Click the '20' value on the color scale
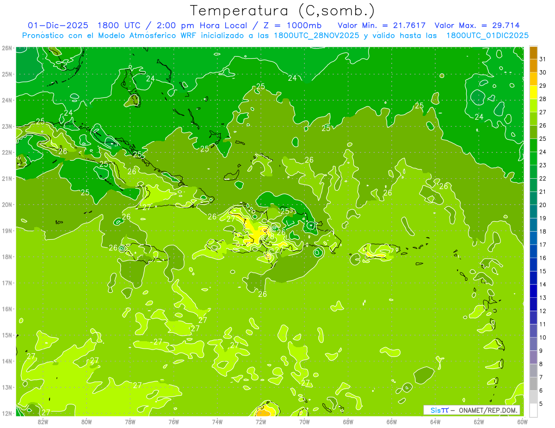555x428 pixels. pyautogui.click(x=543, y=205)
